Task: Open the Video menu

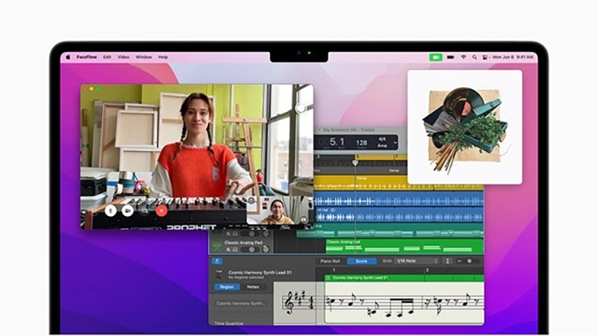Action: [x=123, y=57]
